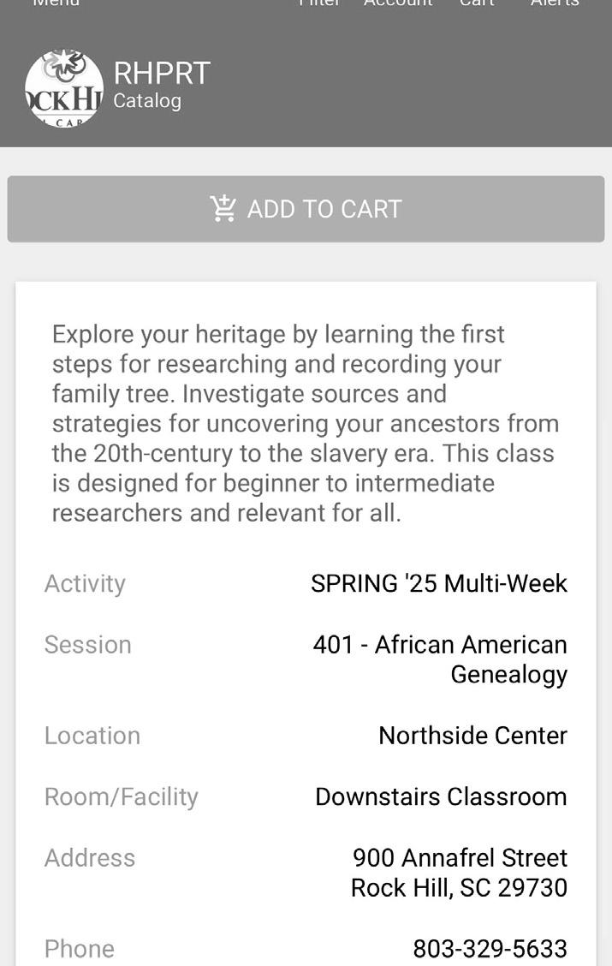Image resolution: width=612 pixels, height=966 pixels.
Task: Tap the phone number 803-329-5633
Action: click(490, 949)
